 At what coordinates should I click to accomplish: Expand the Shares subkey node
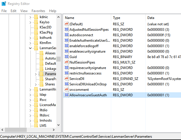(x=36, y=85)
